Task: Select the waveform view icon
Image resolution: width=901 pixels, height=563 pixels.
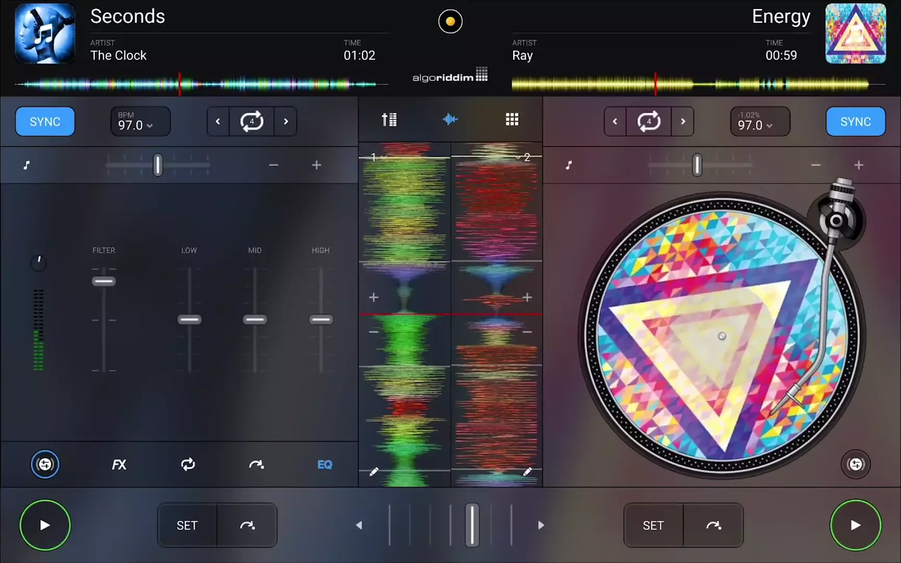Action: [x=450, y=120]
